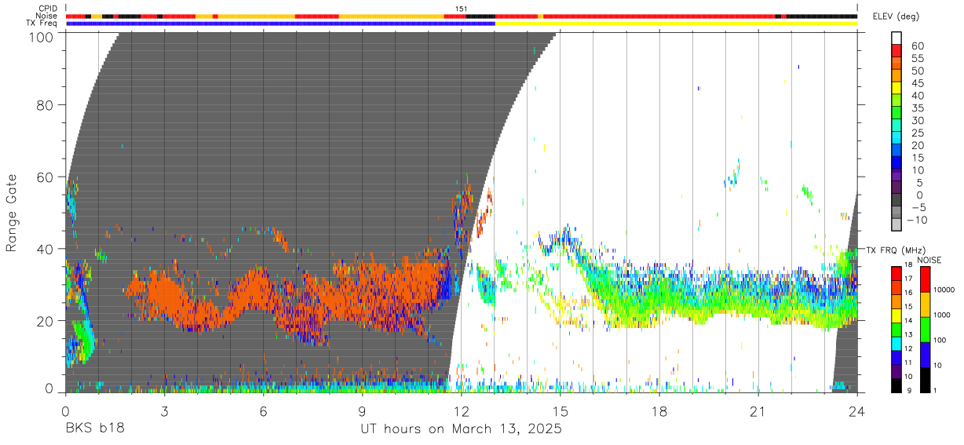The height and width of the screenshot is (445, 964).
Task: Click the x-axis tick label '12'
Action: click(461, 411)
